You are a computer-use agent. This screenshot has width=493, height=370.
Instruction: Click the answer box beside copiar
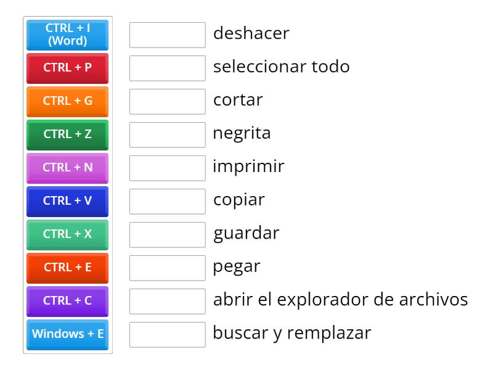[x=167, y=201]
